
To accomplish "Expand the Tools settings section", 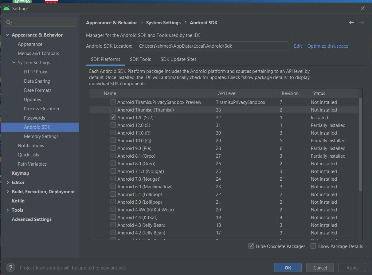I will coord(7,210).
